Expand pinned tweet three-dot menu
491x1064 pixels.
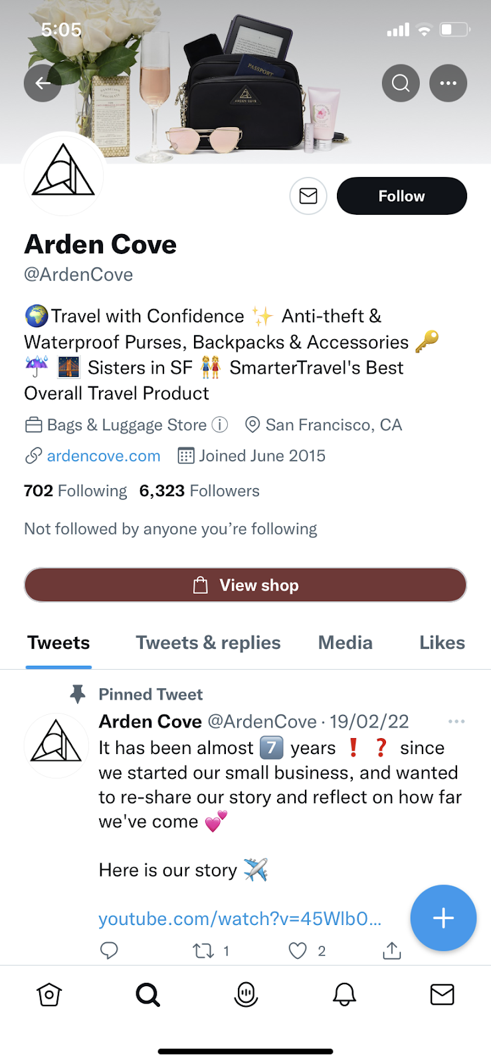click(x=456, y=722)
